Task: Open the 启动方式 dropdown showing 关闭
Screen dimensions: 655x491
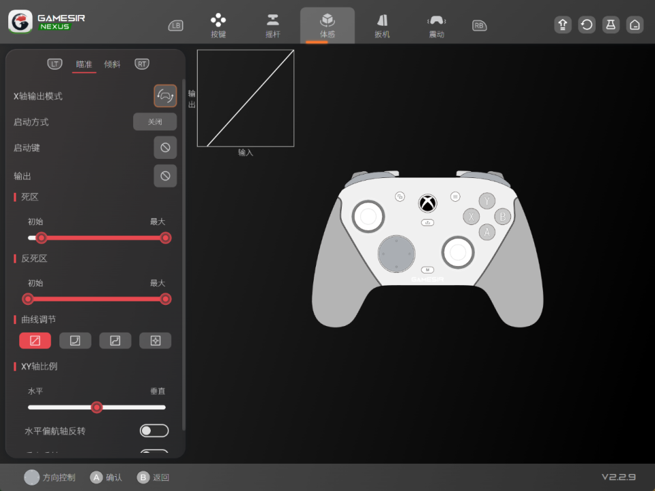Action: click(x=155, y=122)
